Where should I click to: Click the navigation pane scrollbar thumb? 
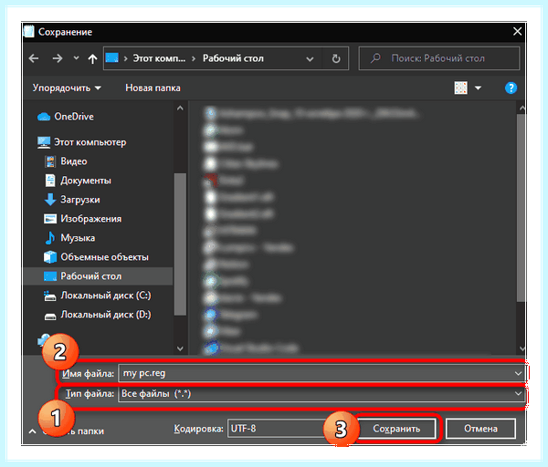(x=180, y=244)
